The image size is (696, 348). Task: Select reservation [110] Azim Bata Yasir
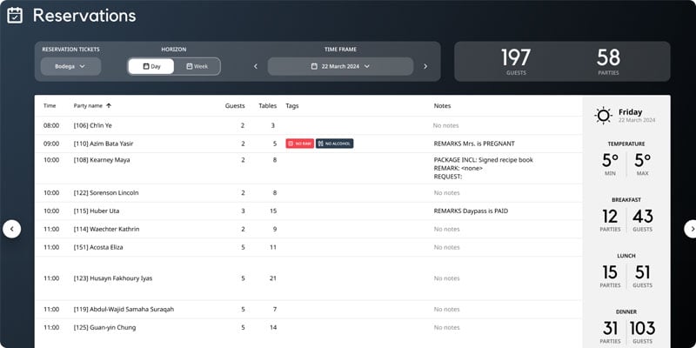308,144
